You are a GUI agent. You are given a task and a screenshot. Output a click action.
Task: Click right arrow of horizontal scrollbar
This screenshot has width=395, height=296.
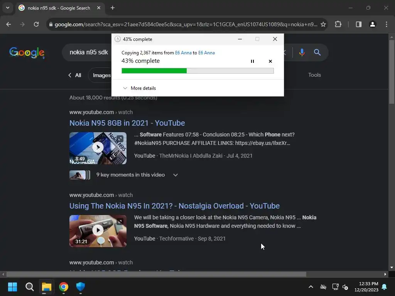[385, 274]
